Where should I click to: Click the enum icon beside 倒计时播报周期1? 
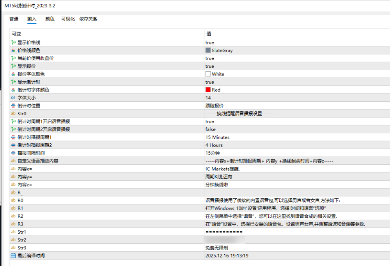[13, 137]
